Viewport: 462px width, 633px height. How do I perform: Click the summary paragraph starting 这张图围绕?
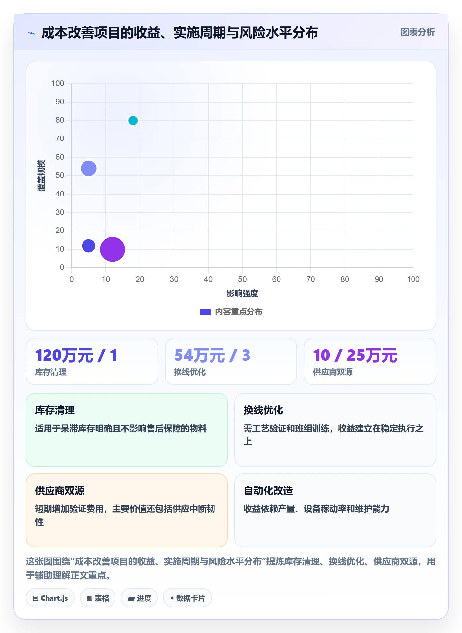tap(231, 568)
